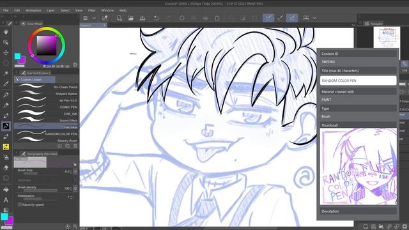Screen dimensions: 409x230
Task: Open the Window menu
Action: [107, 10]
